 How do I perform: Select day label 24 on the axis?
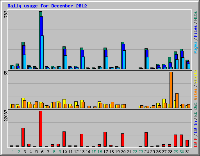point(146,152)
